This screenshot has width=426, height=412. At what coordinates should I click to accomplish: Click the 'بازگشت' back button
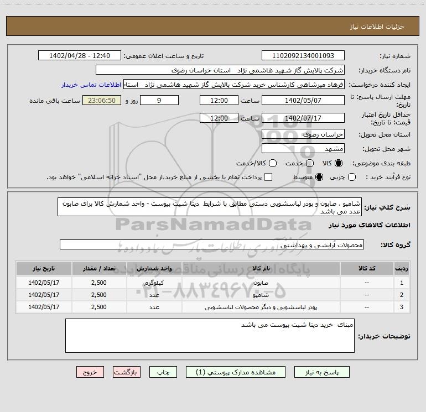click(127, 373)
